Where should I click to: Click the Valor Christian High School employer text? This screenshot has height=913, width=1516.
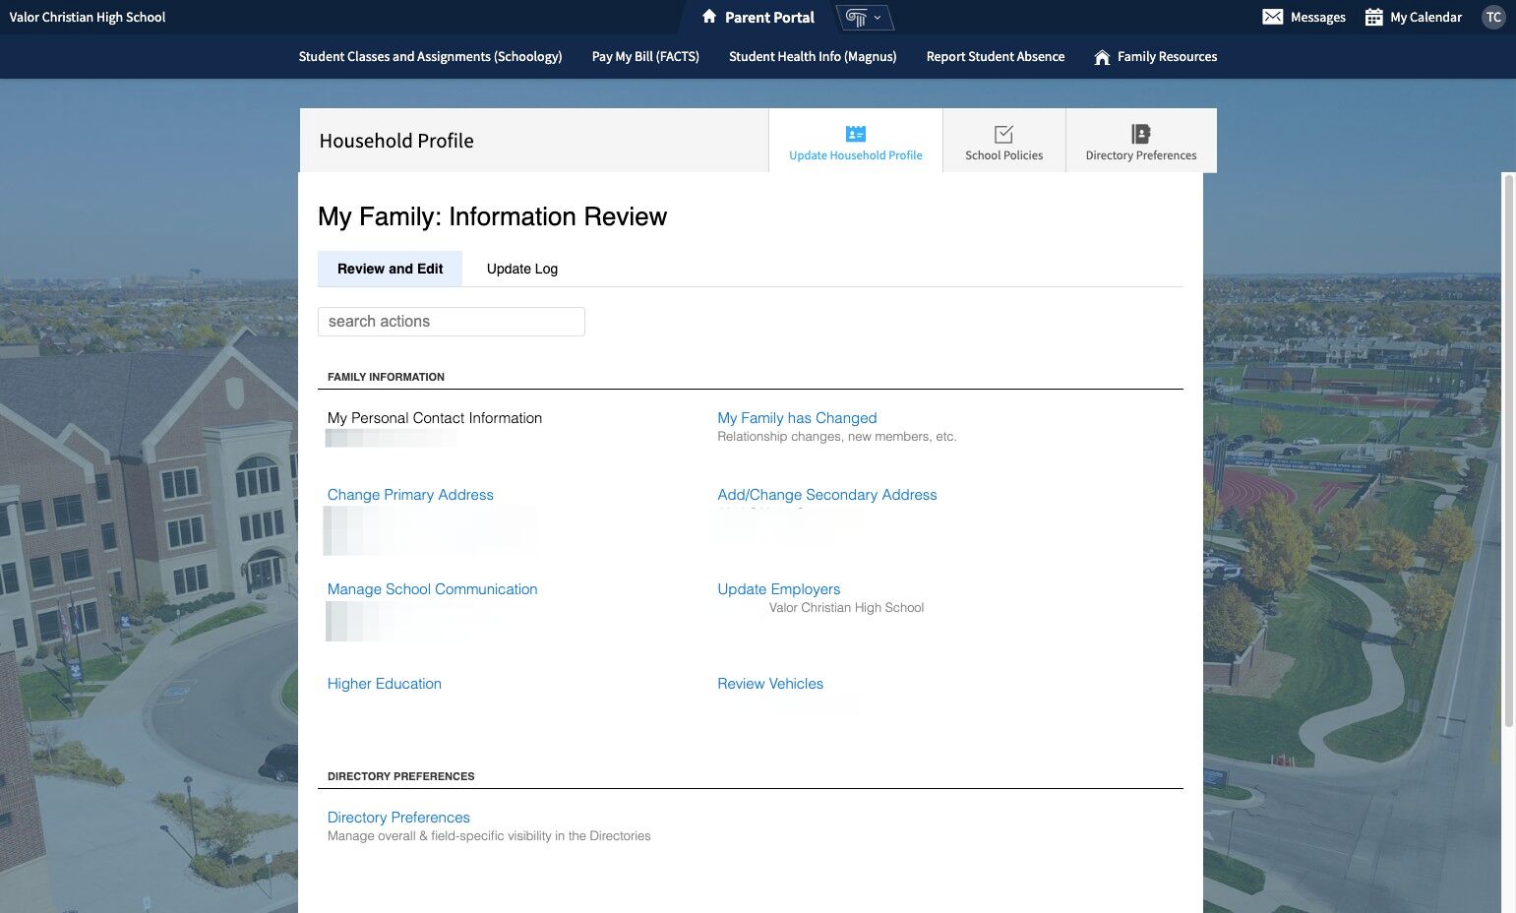click(x=846, y=608)
